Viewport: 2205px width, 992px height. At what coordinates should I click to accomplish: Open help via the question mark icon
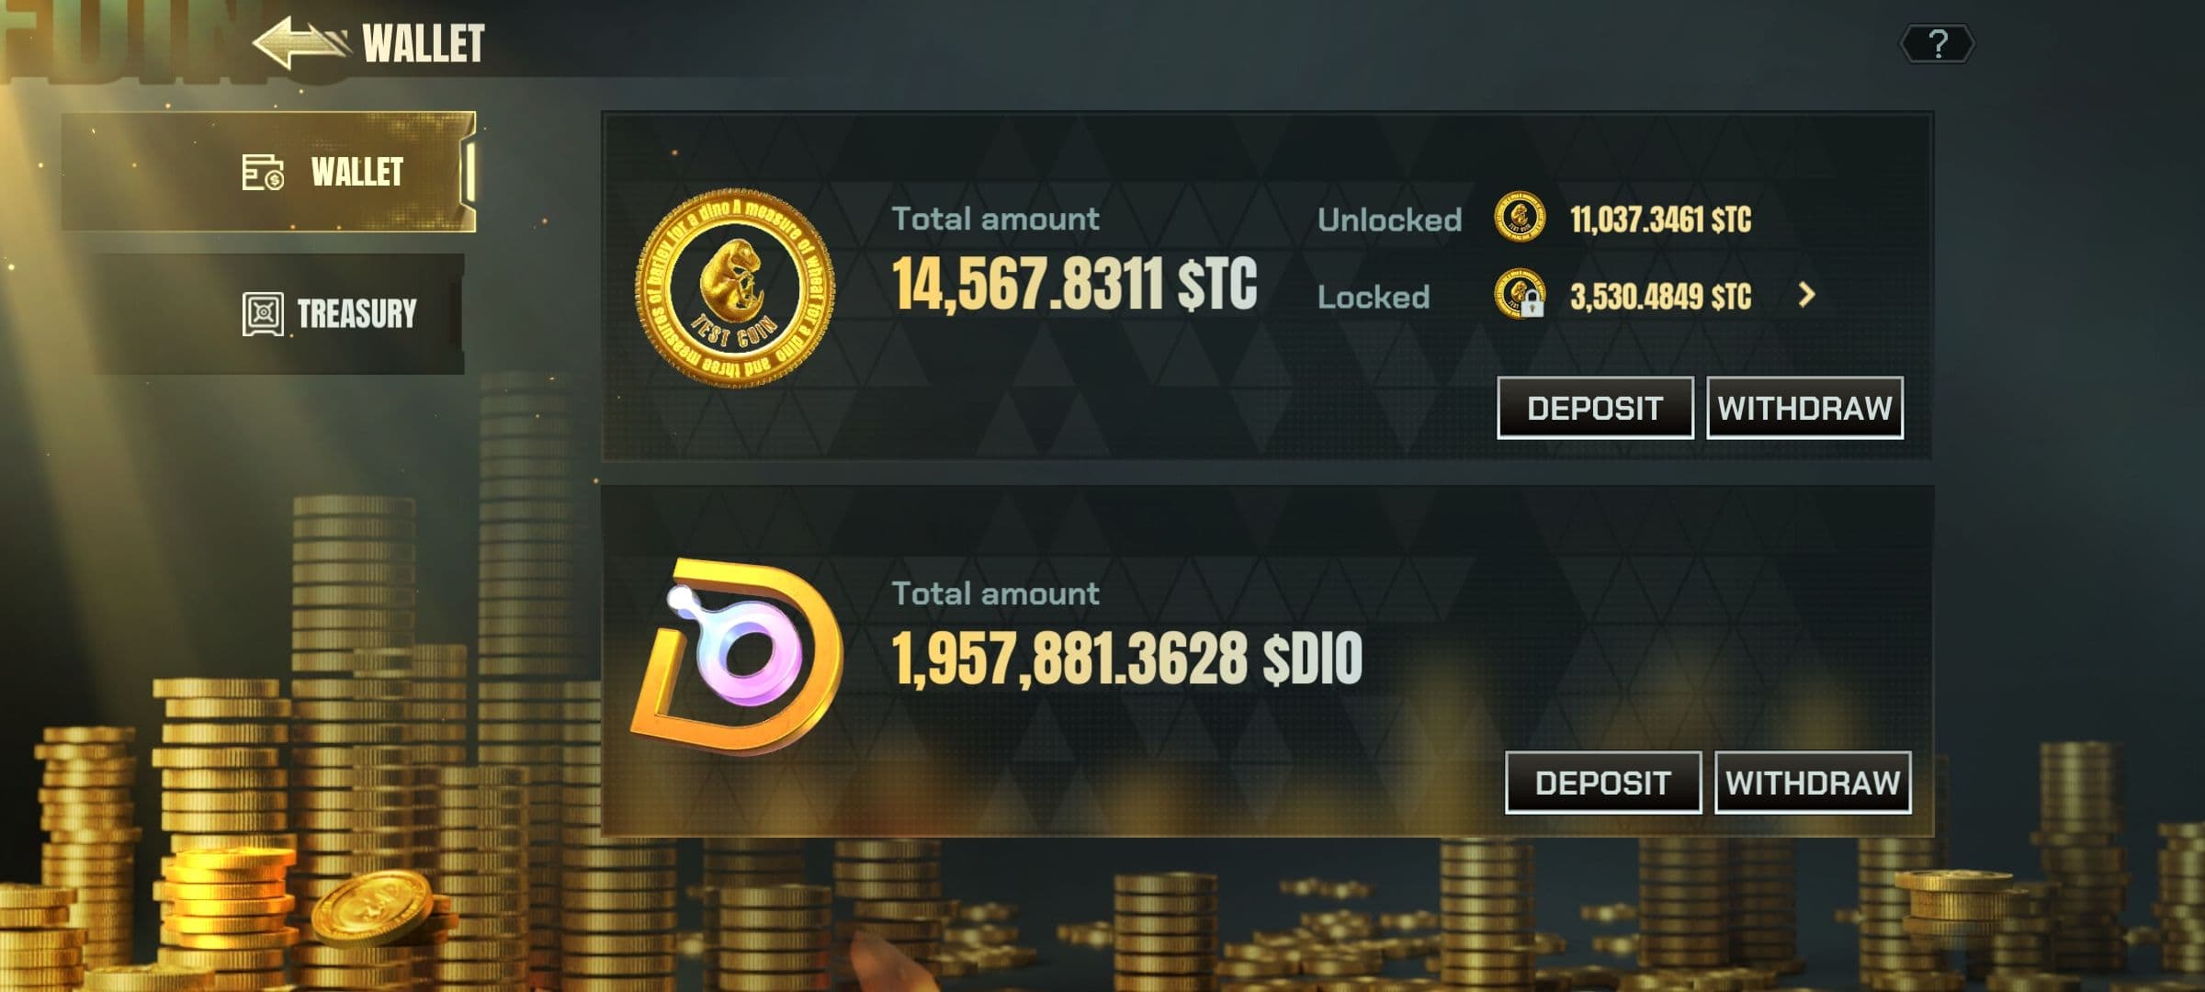(1937, 43)
